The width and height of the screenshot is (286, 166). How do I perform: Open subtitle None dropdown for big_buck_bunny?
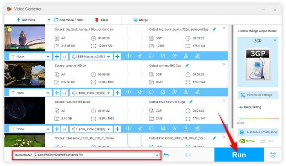(48, 57)
